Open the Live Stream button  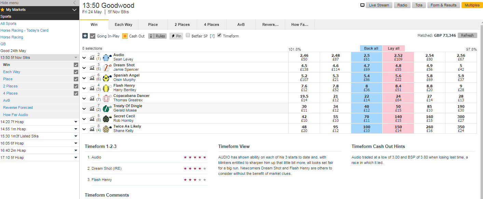coord(379,5)
